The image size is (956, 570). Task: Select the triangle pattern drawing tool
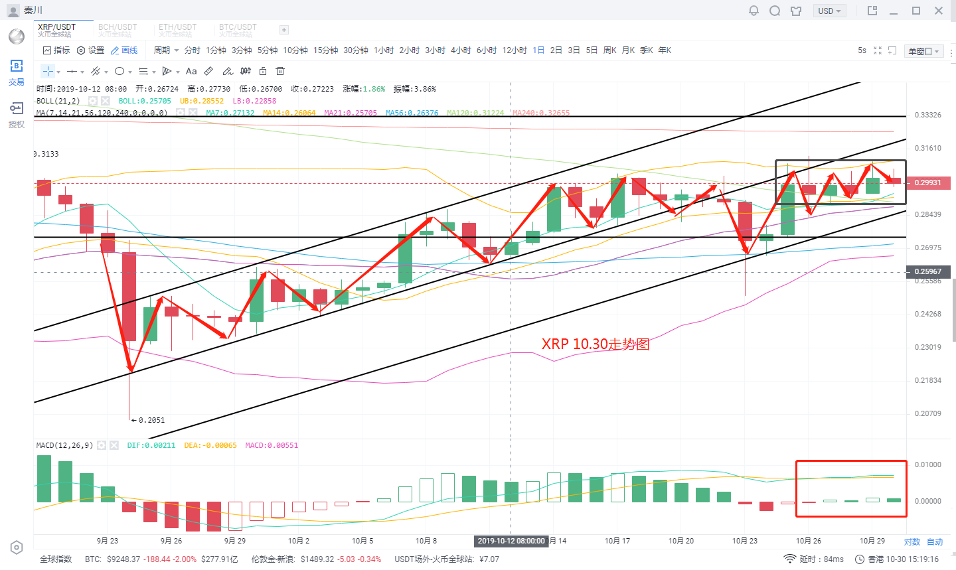click(x=167, y=71)
